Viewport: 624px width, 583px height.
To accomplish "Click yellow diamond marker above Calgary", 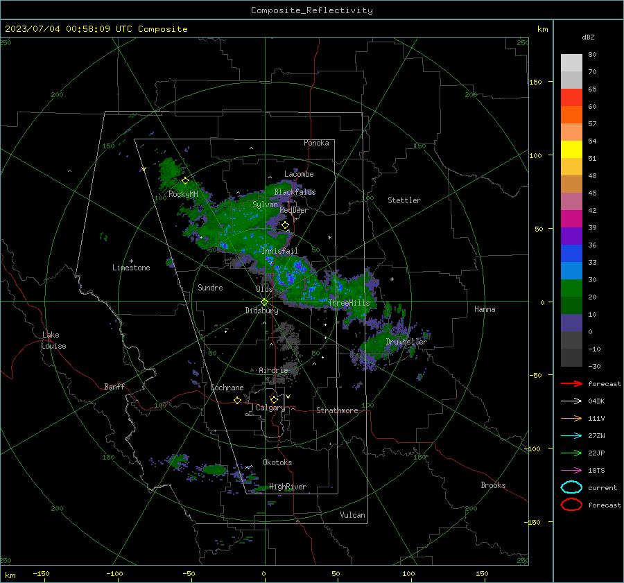I will pyautogui.click(x=274, y=399).
